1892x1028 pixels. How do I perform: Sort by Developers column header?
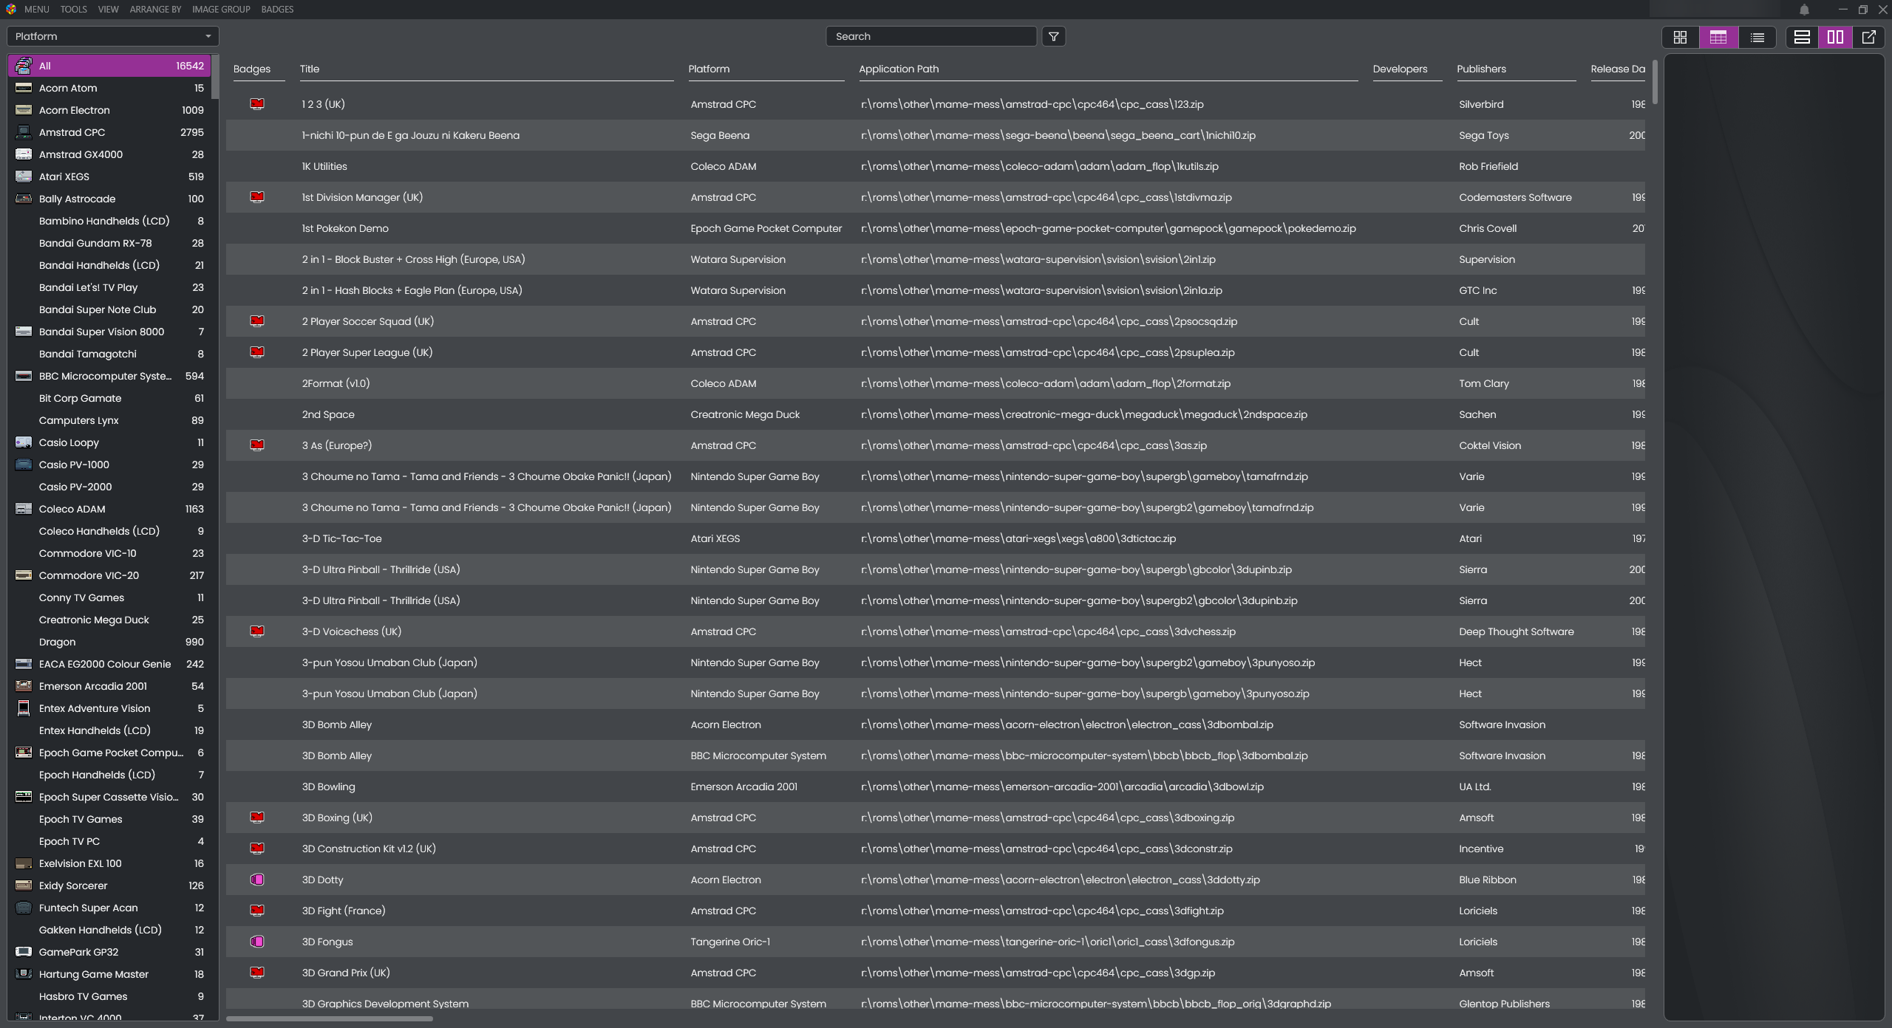(1400, 69)
